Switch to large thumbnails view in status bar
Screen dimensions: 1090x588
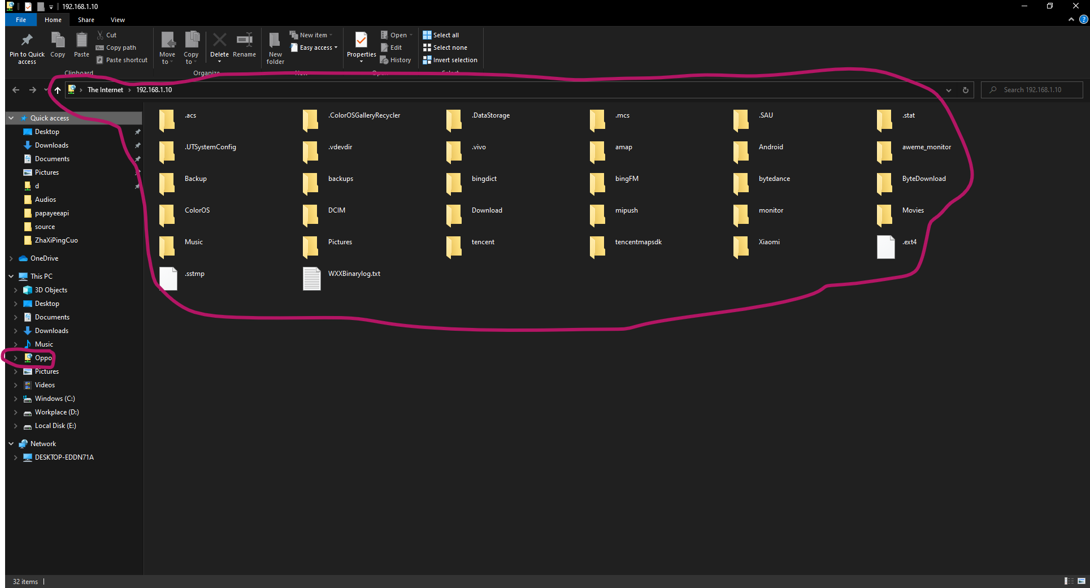1082,581
